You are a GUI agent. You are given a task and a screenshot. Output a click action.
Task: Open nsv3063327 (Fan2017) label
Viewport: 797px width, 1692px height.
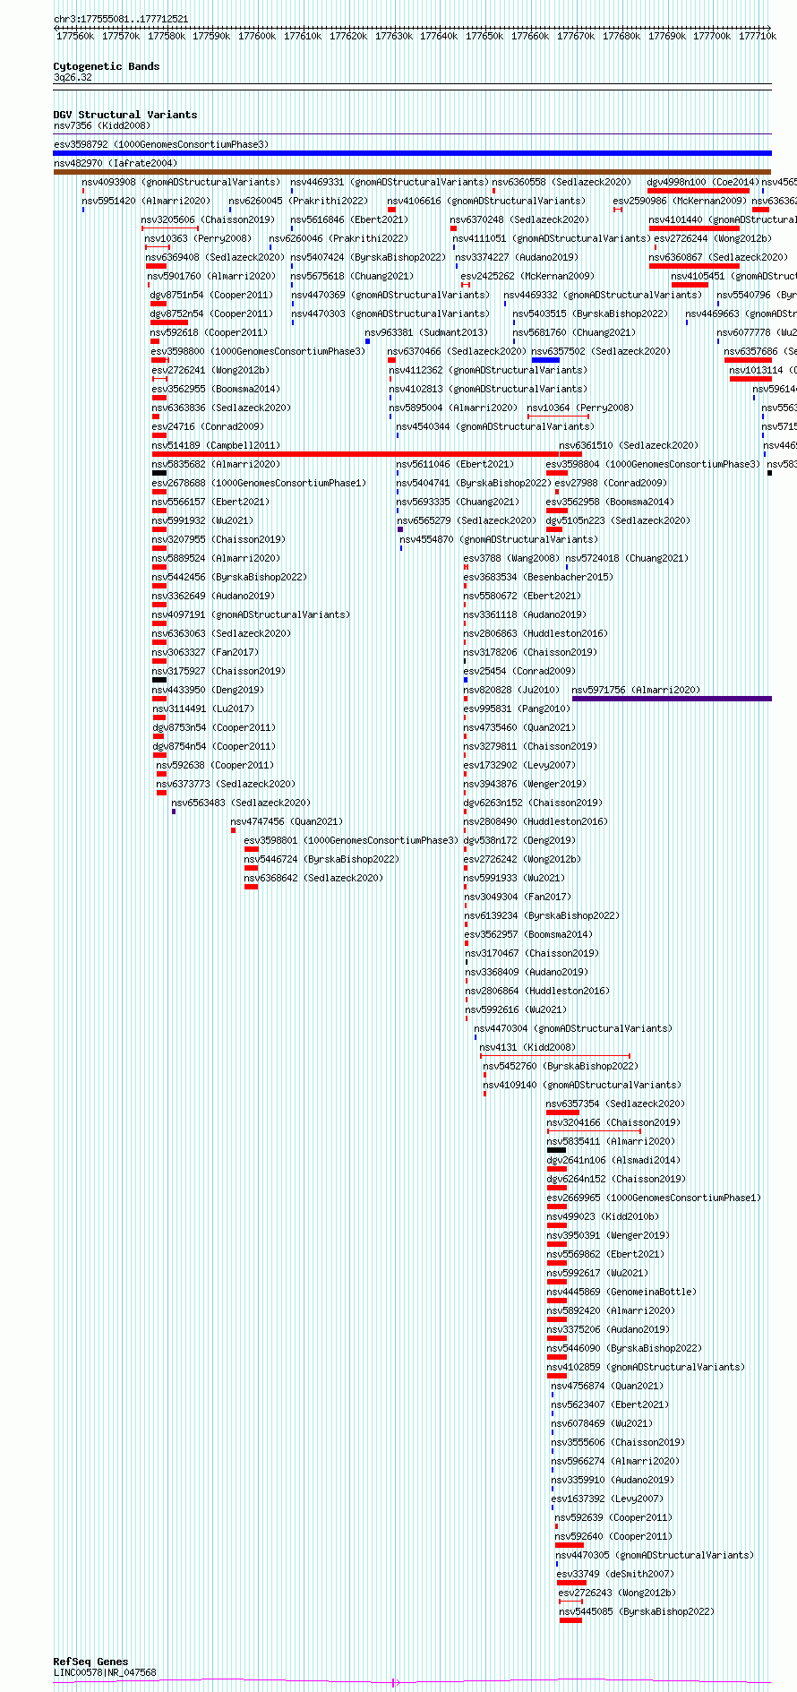tap(205, 652)
